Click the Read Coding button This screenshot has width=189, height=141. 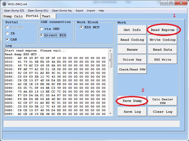tap(132, 40)
